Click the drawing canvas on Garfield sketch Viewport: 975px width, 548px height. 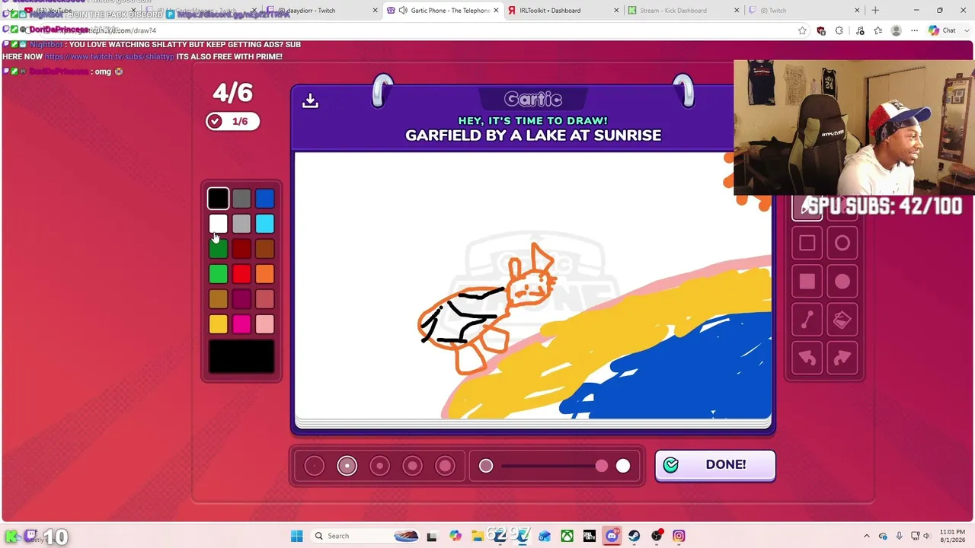point(487,308)
